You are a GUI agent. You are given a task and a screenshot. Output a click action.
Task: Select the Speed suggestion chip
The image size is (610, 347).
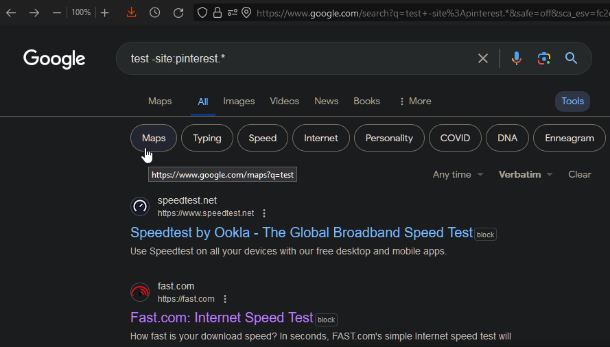[x=263, y=138]
